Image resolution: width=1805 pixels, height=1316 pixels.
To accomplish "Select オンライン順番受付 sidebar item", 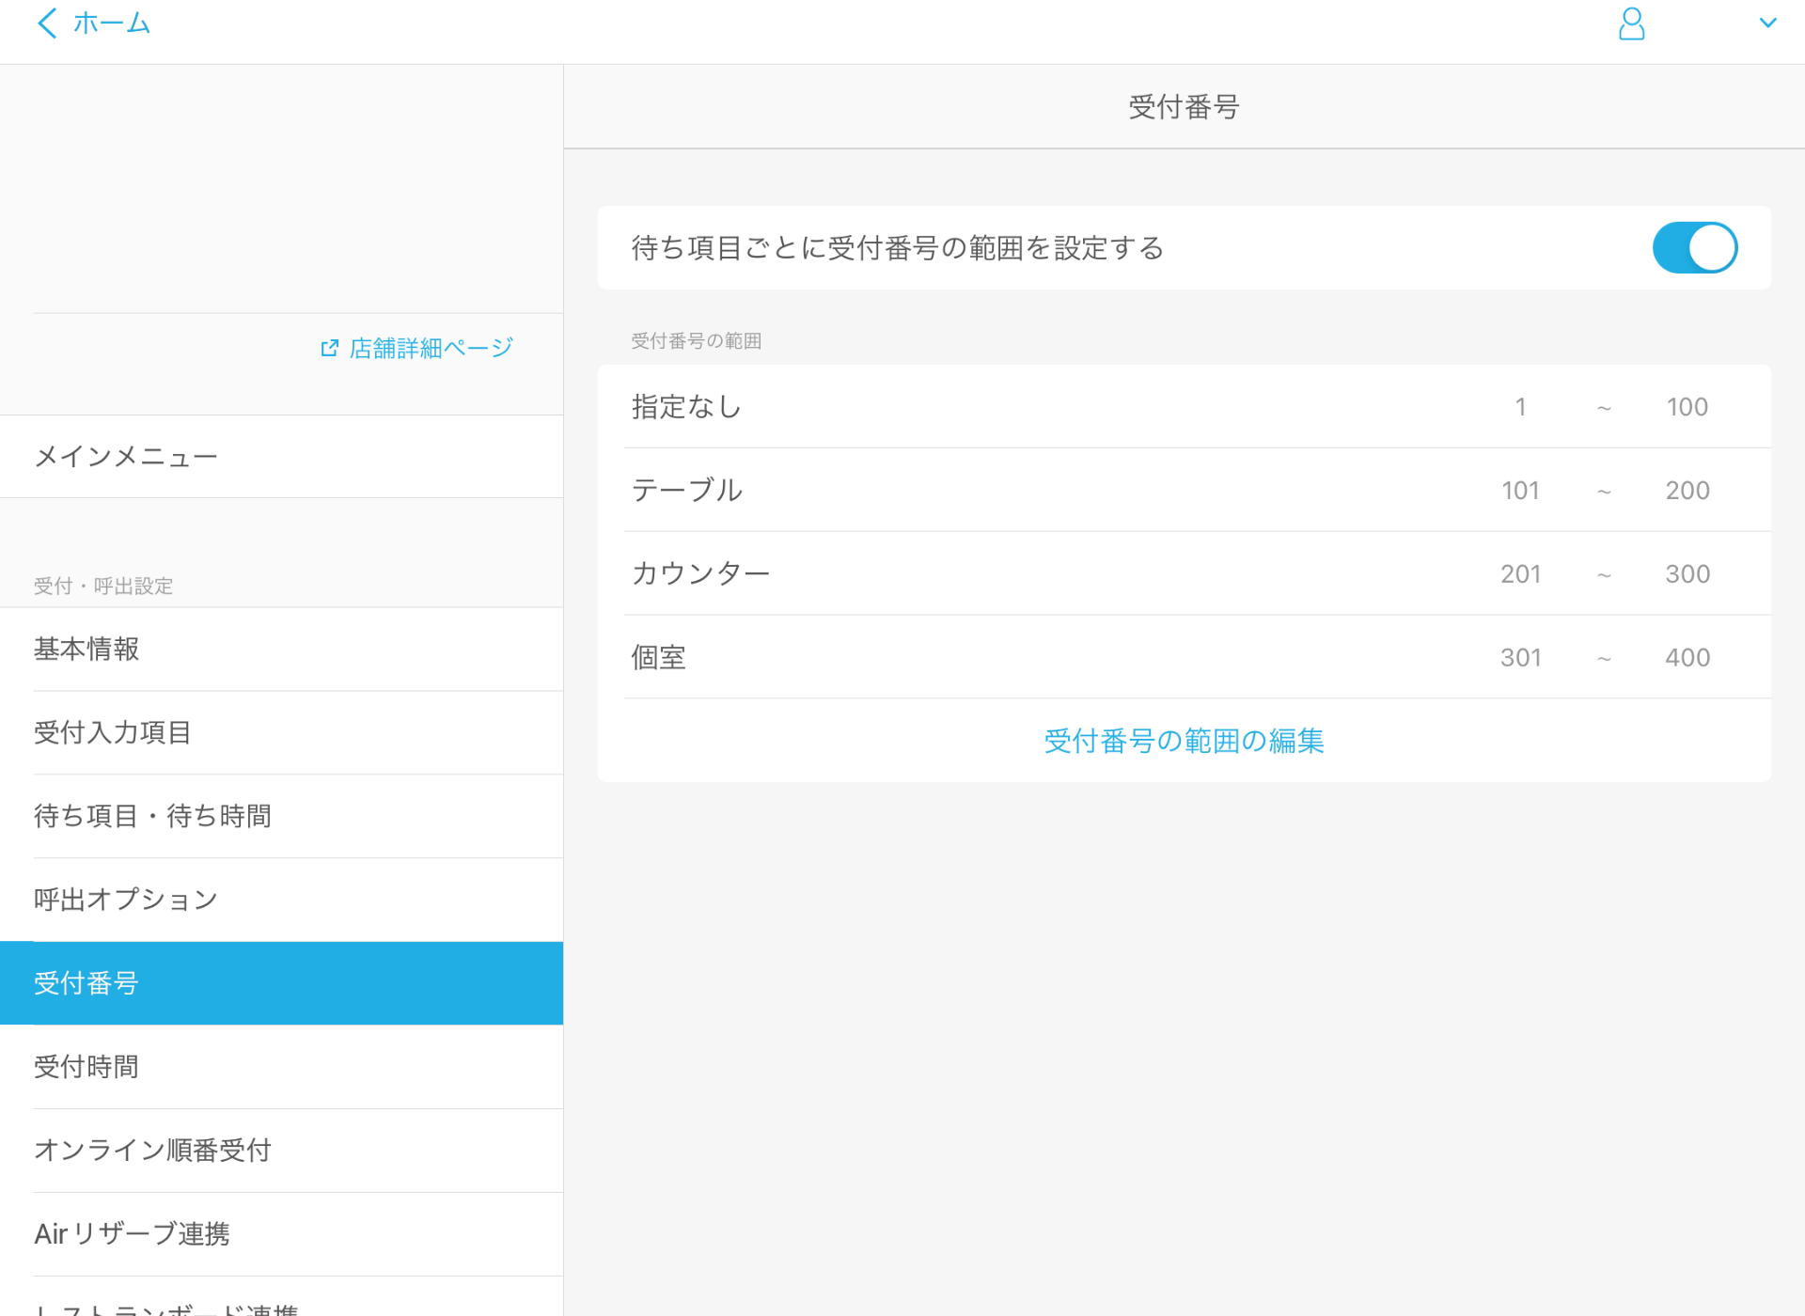I will [152, 1150].
